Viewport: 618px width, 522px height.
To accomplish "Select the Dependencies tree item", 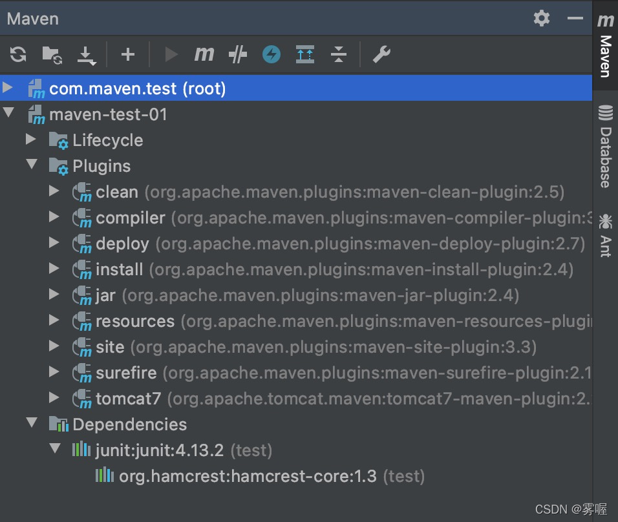I will tap(130, 424).
